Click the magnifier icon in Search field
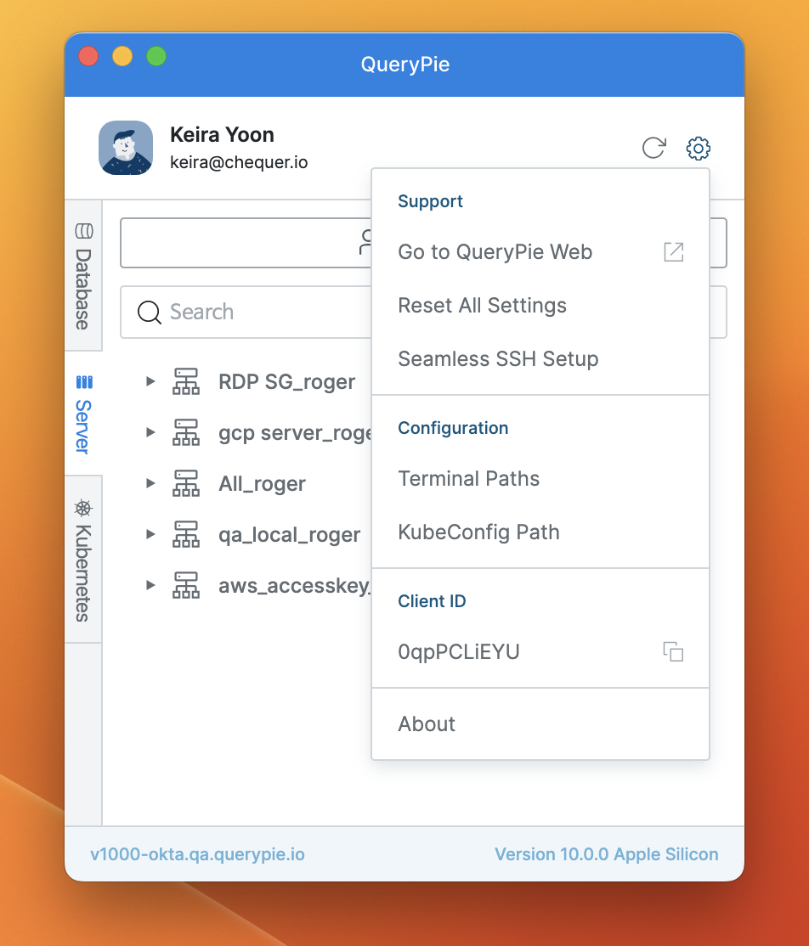The image size is (809, 946). coord(150,313)
